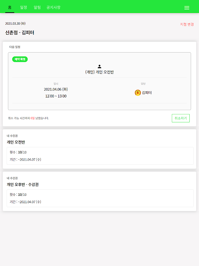Click instructor 김피터's avatar icon

(138, 93)
